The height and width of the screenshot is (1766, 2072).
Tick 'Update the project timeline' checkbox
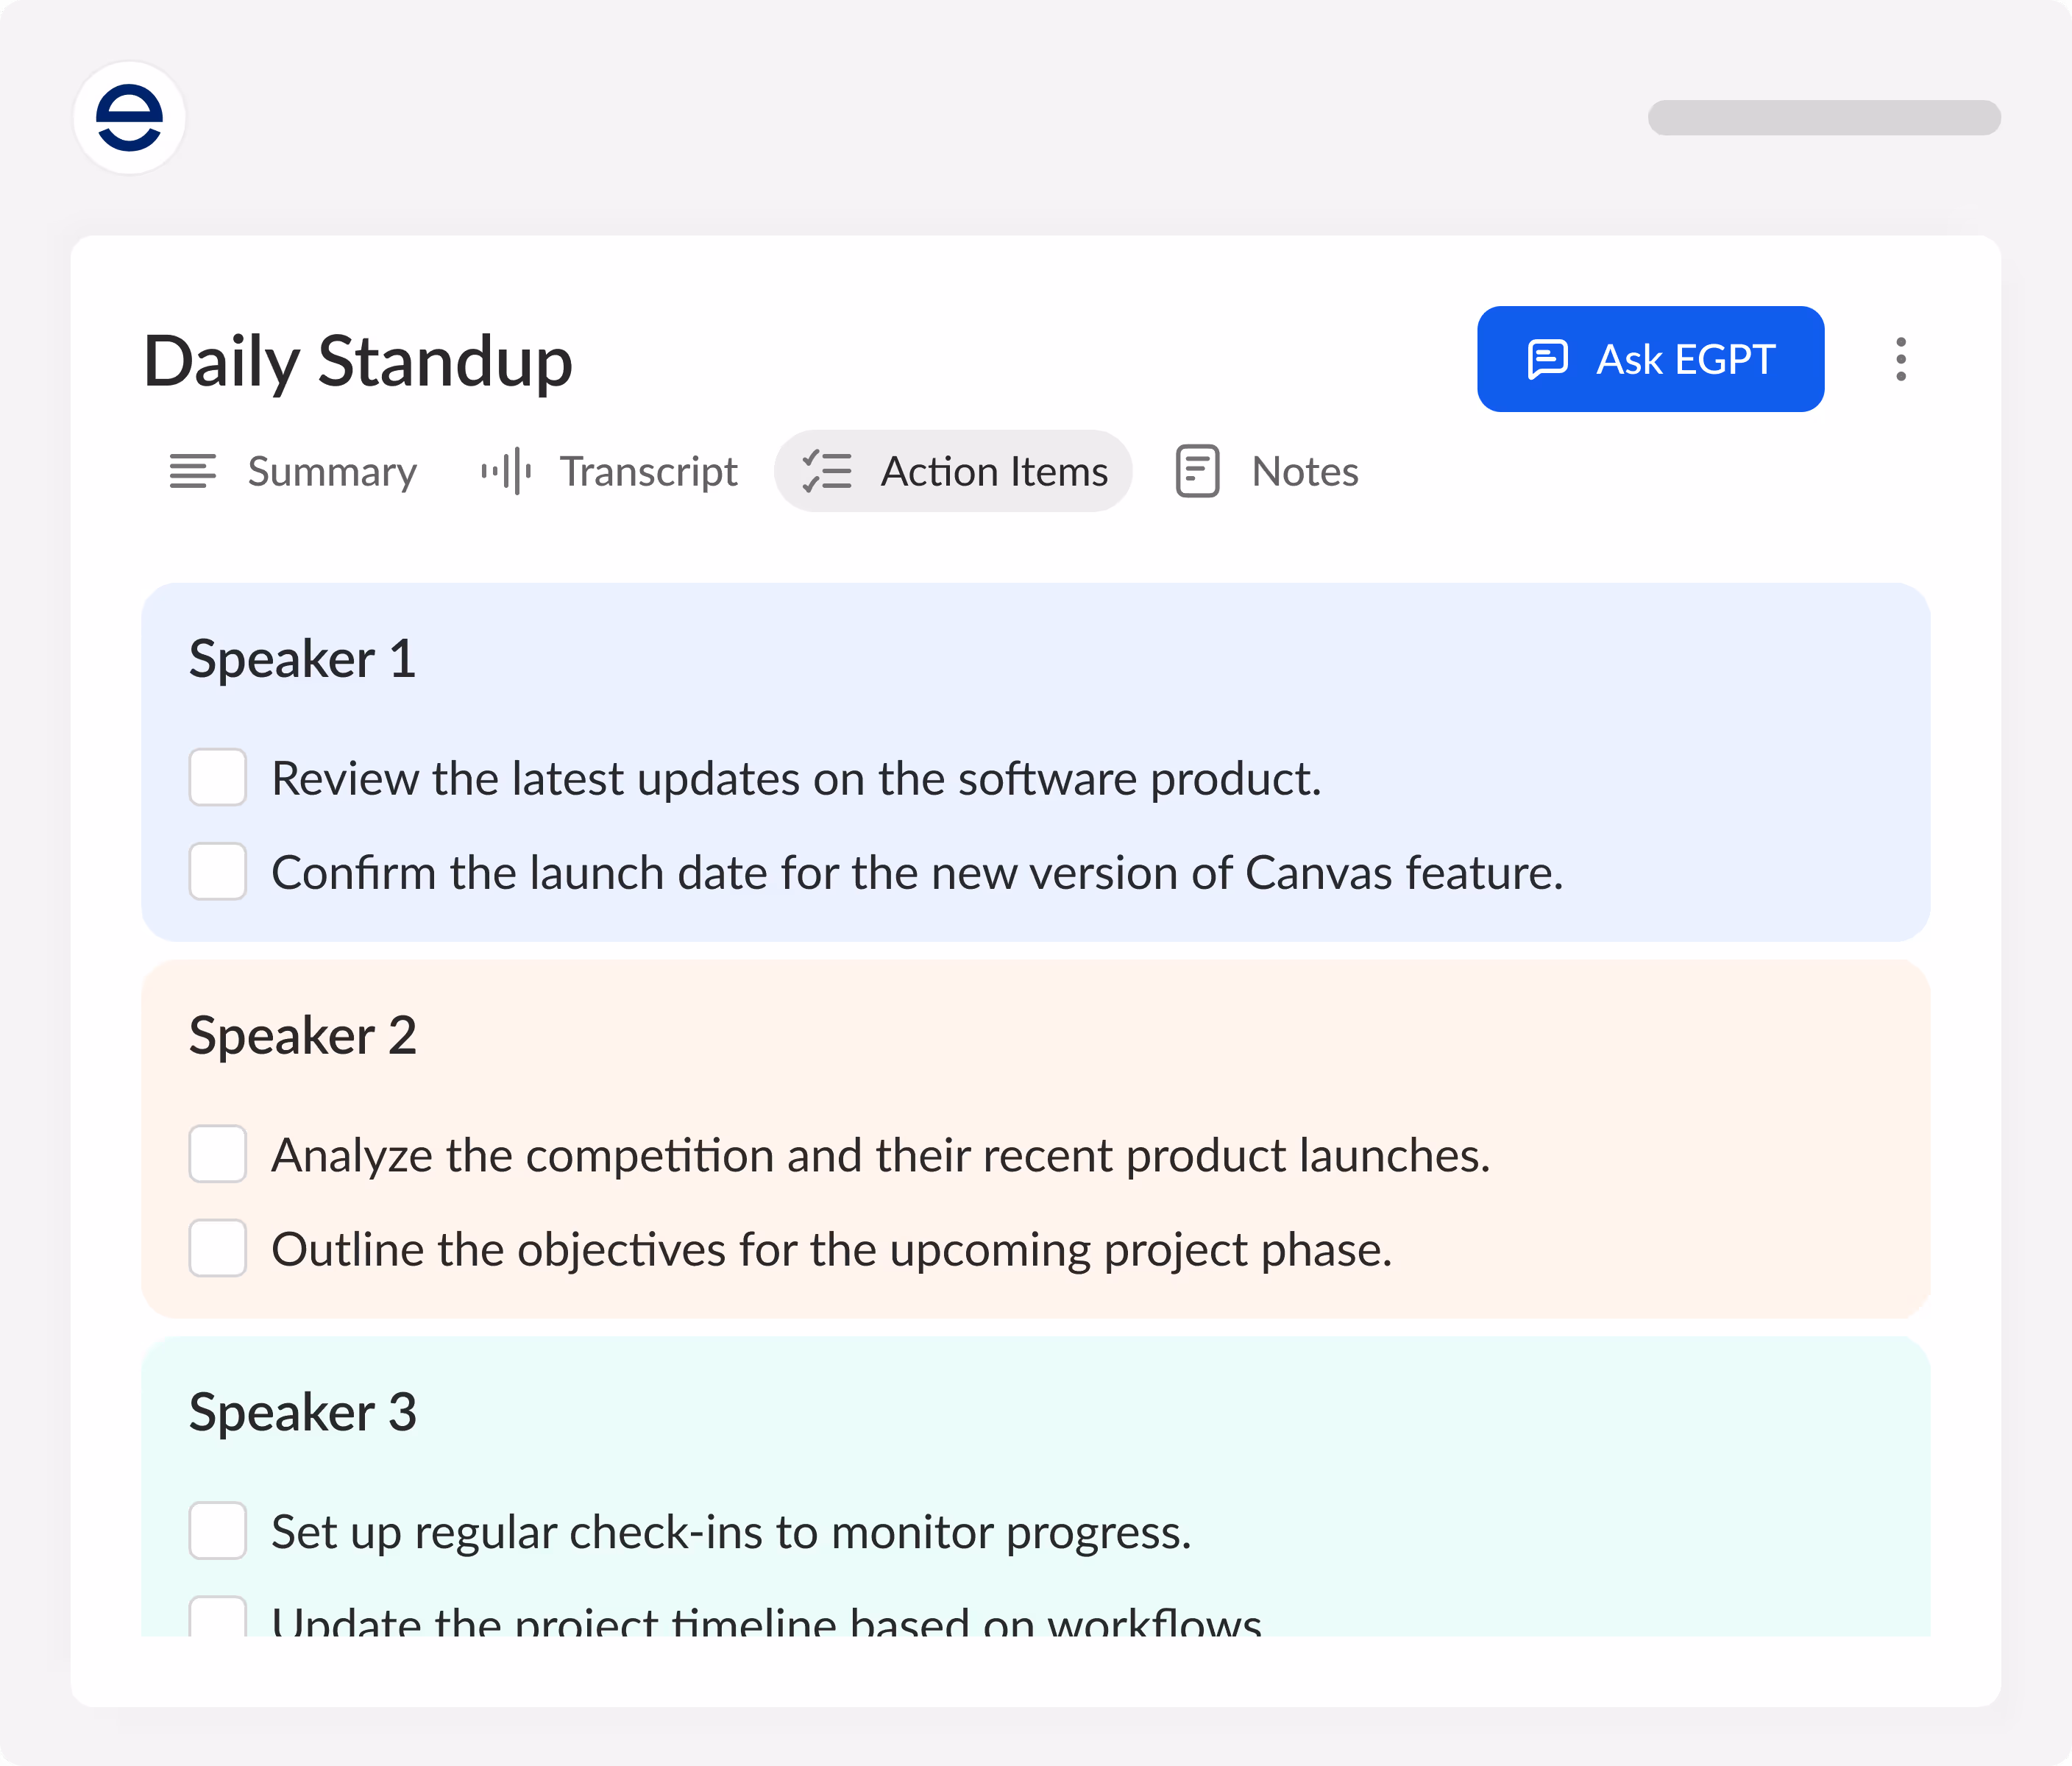pyautogui.click(x=218, y=1617)
